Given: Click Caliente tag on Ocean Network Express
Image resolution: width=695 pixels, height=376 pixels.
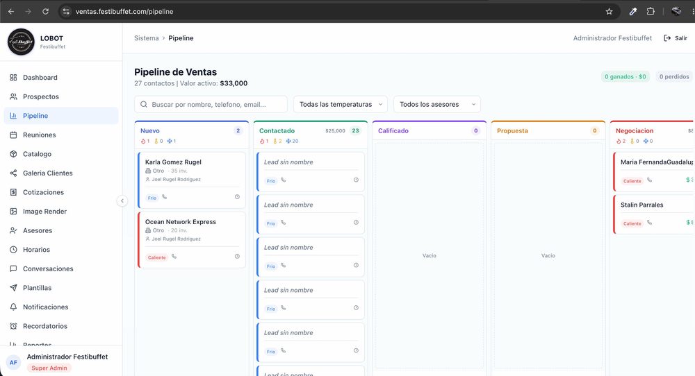Looking at the screenshot, I should point(156,257).
